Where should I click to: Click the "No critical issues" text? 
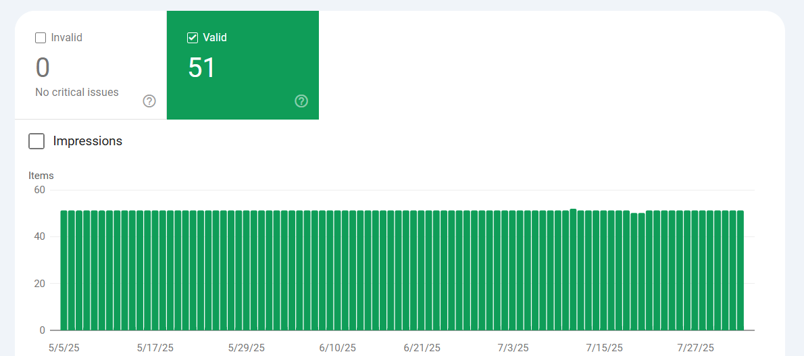click(x=77, y=93)
